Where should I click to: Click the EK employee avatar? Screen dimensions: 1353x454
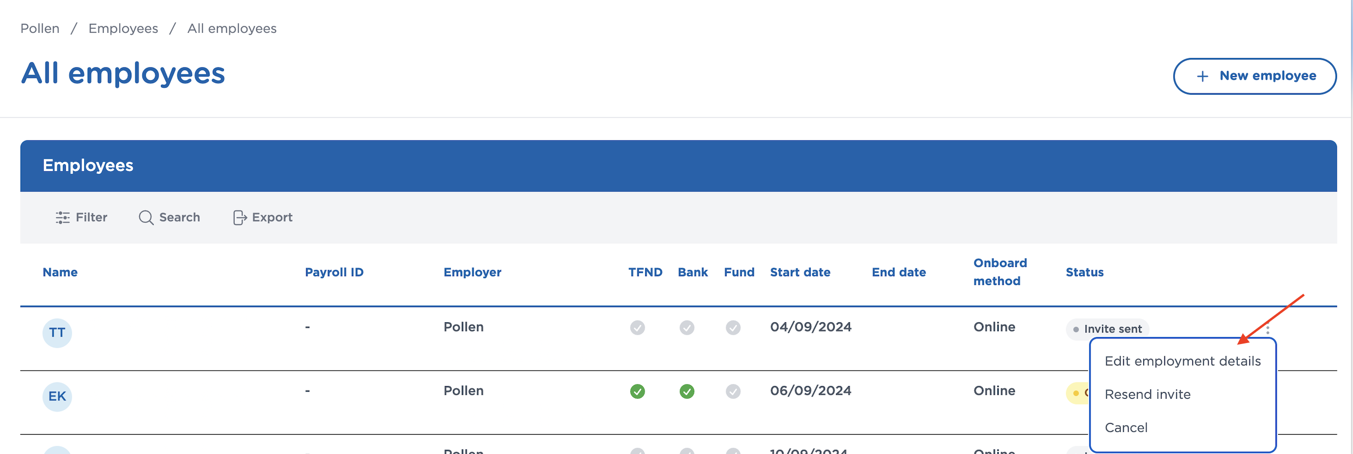pos(57,396)
